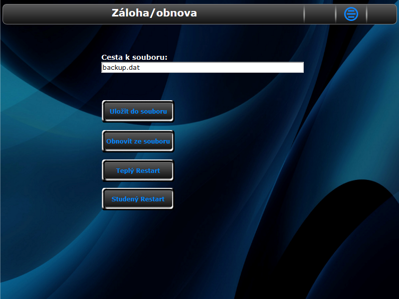This screenshot has width=399, height=299.
Task: Click the word Teplý on the restart button
Action: 125,171
